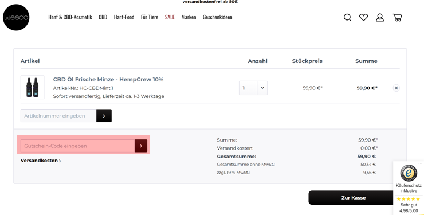Click the Stückpreis value 59,90 €
Viewport: 424px width, 215px height.
click(313, 88)
